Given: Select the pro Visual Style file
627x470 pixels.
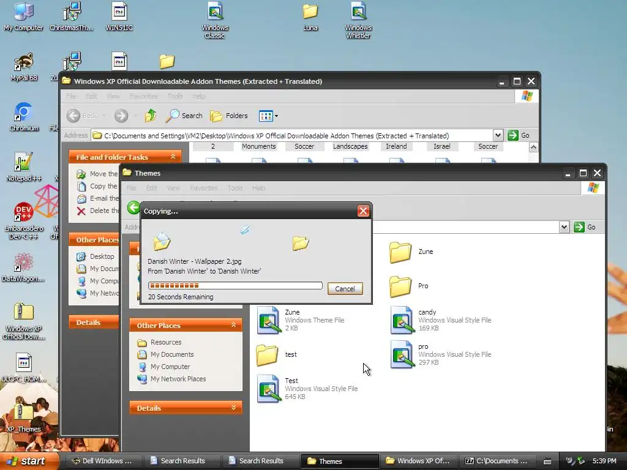Looking at the screenshot, I should (x=441, y=354).
